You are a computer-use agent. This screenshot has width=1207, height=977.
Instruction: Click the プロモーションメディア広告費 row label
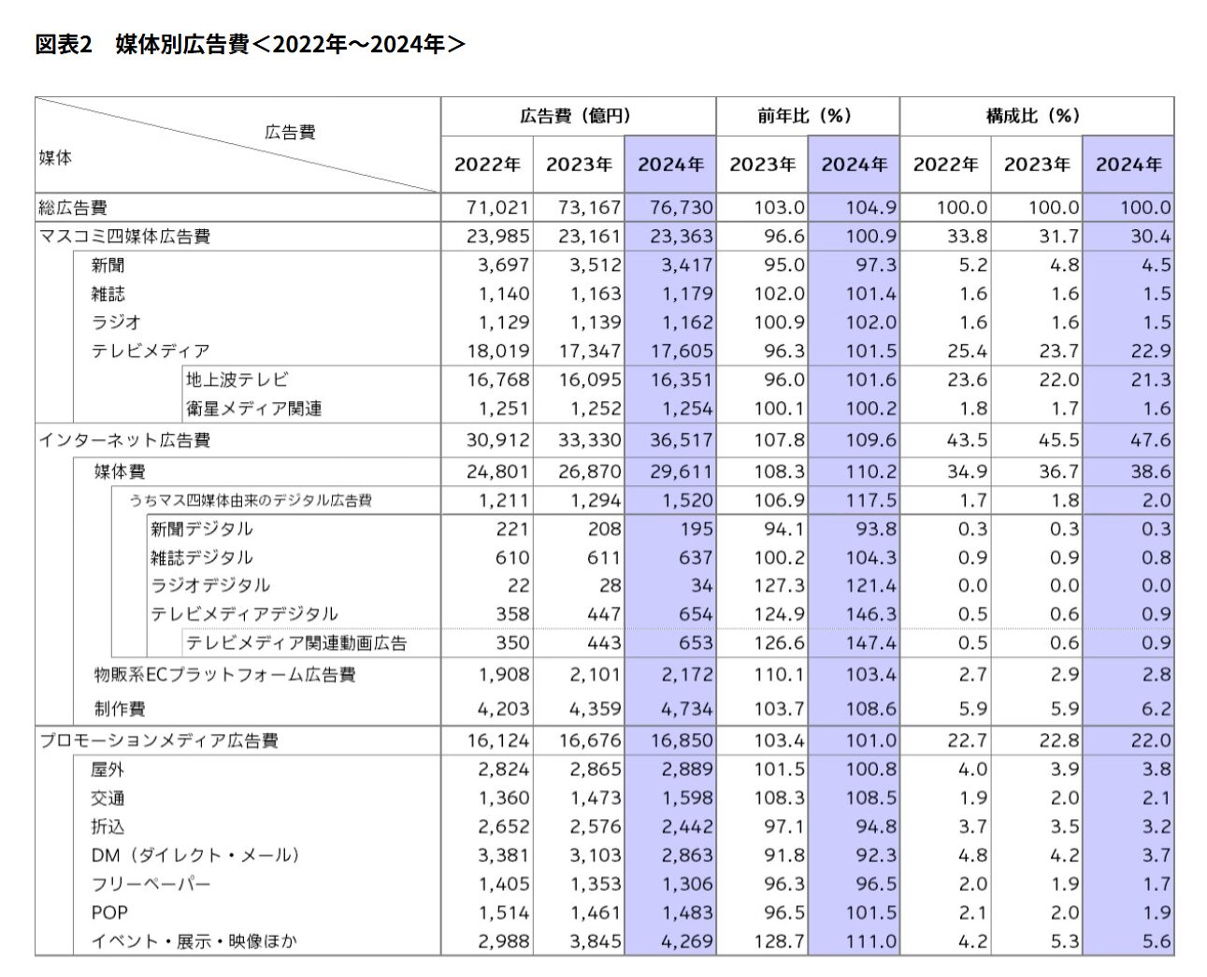tap(159, 740)
